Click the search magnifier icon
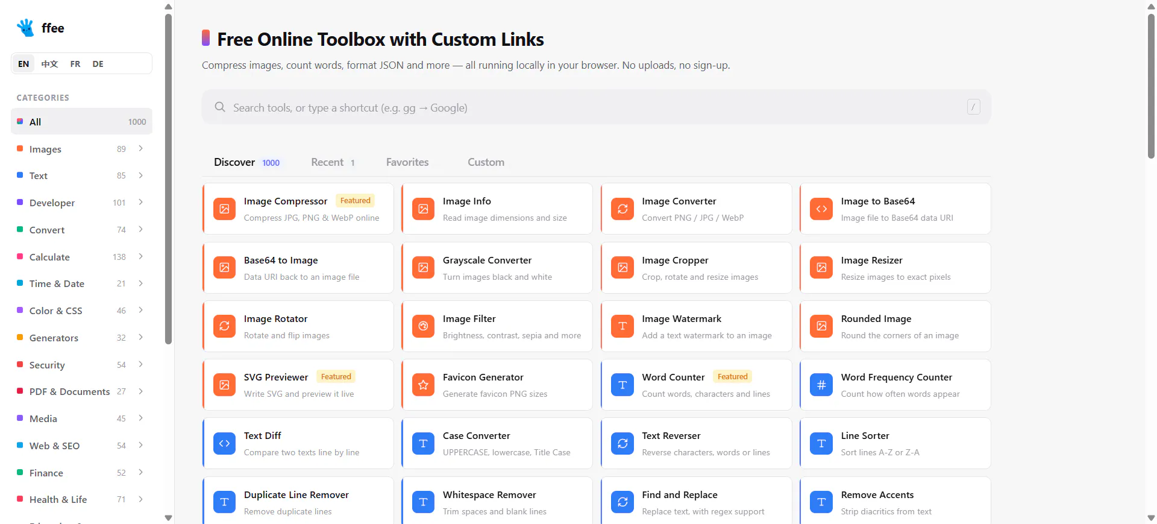 (x=220, y=107)
